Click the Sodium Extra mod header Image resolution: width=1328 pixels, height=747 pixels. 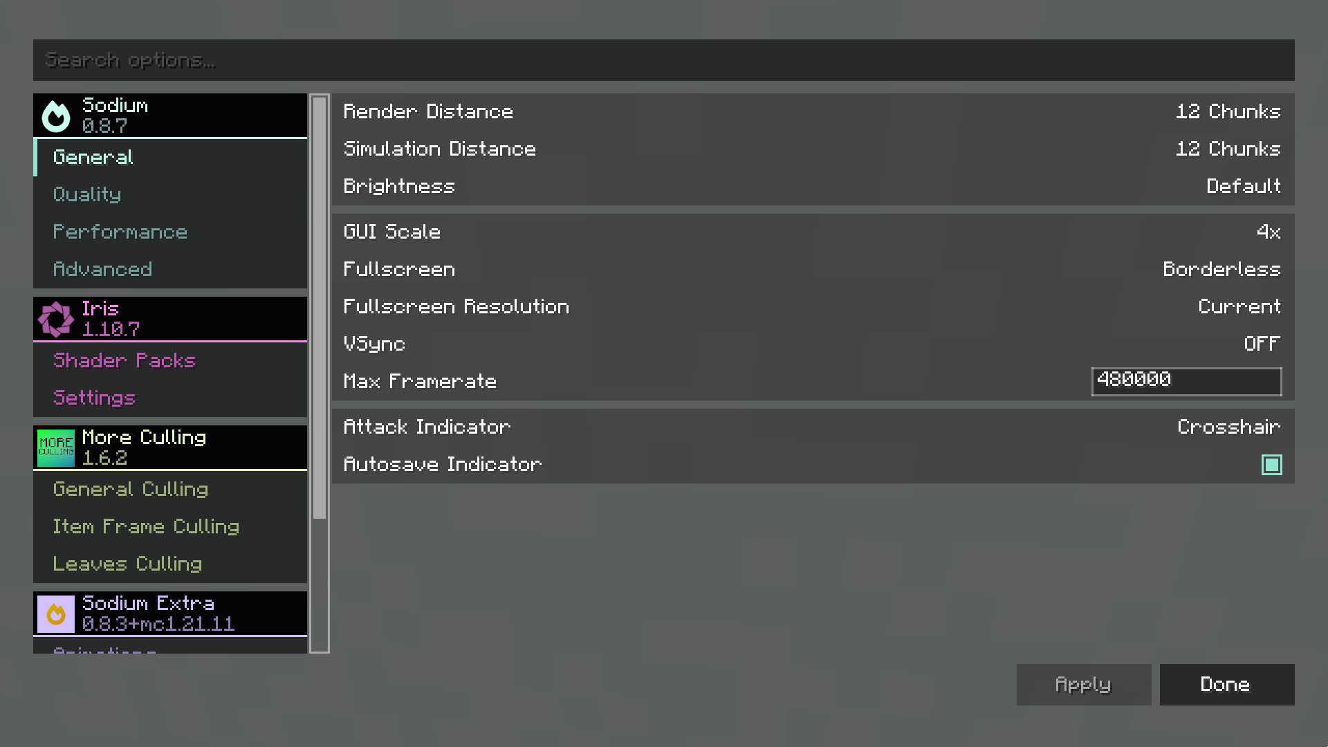(x=170, y=614)
